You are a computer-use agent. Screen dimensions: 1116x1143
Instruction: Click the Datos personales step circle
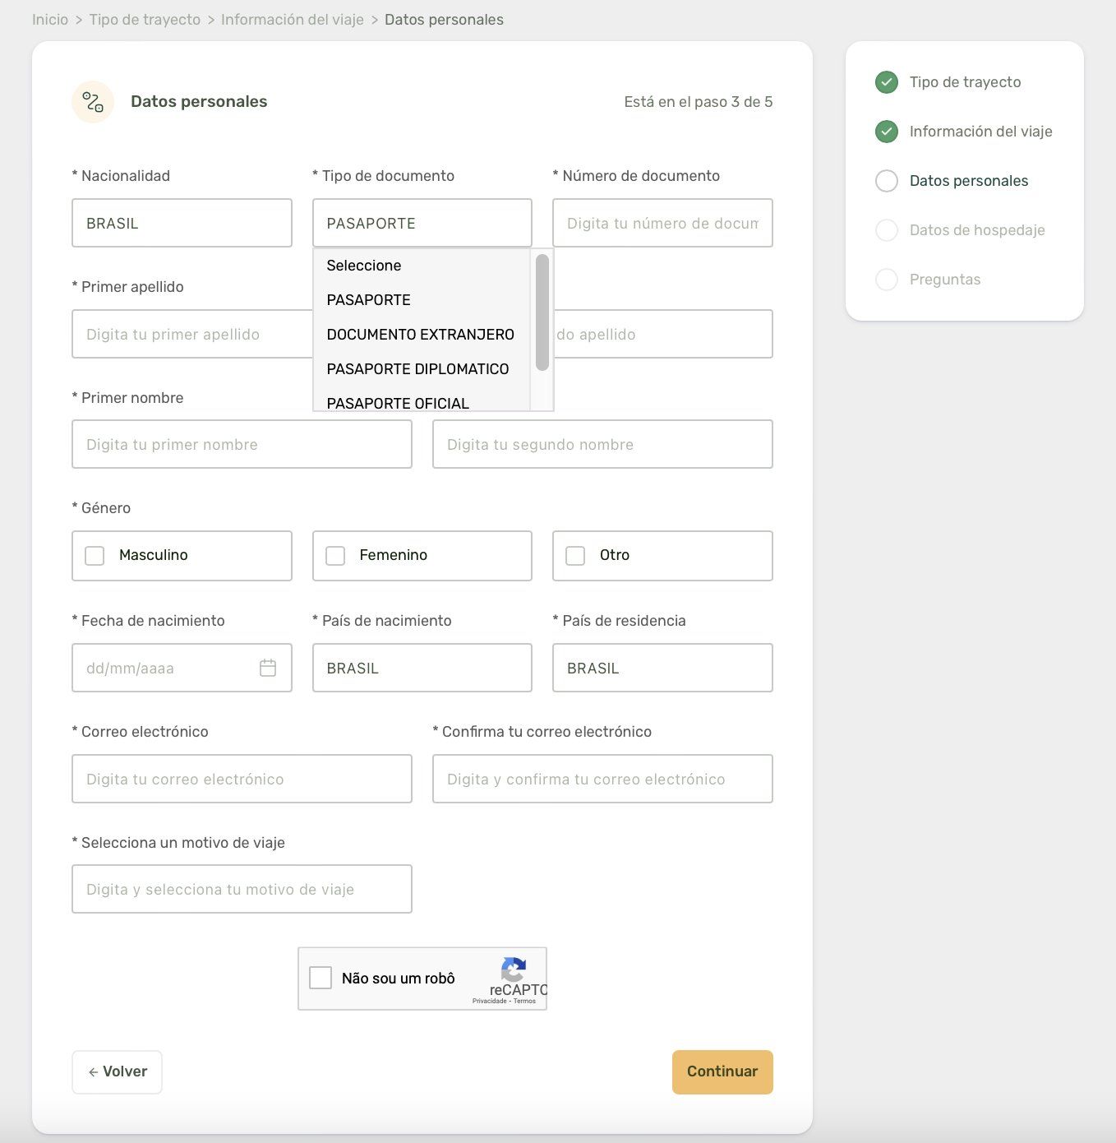(887, 181)
